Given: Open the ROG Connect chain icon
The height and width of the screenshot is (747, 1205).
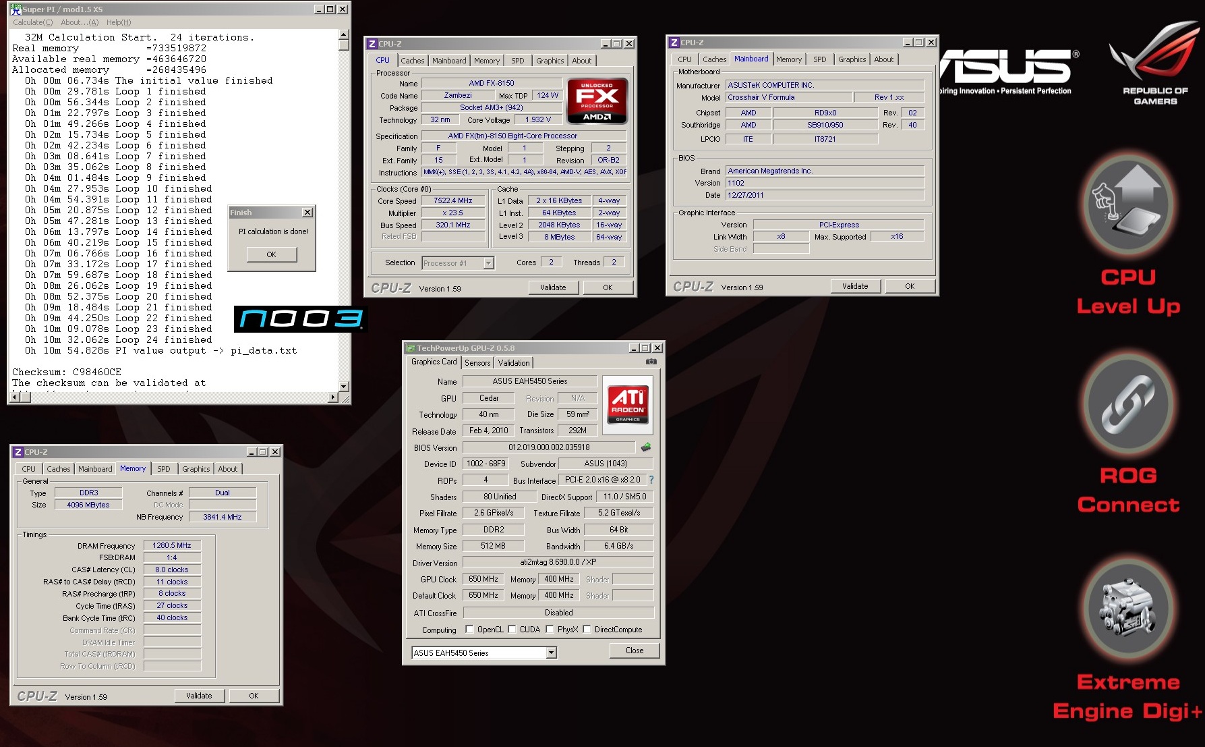Looking at the screenshot, I should (1128, 405).
